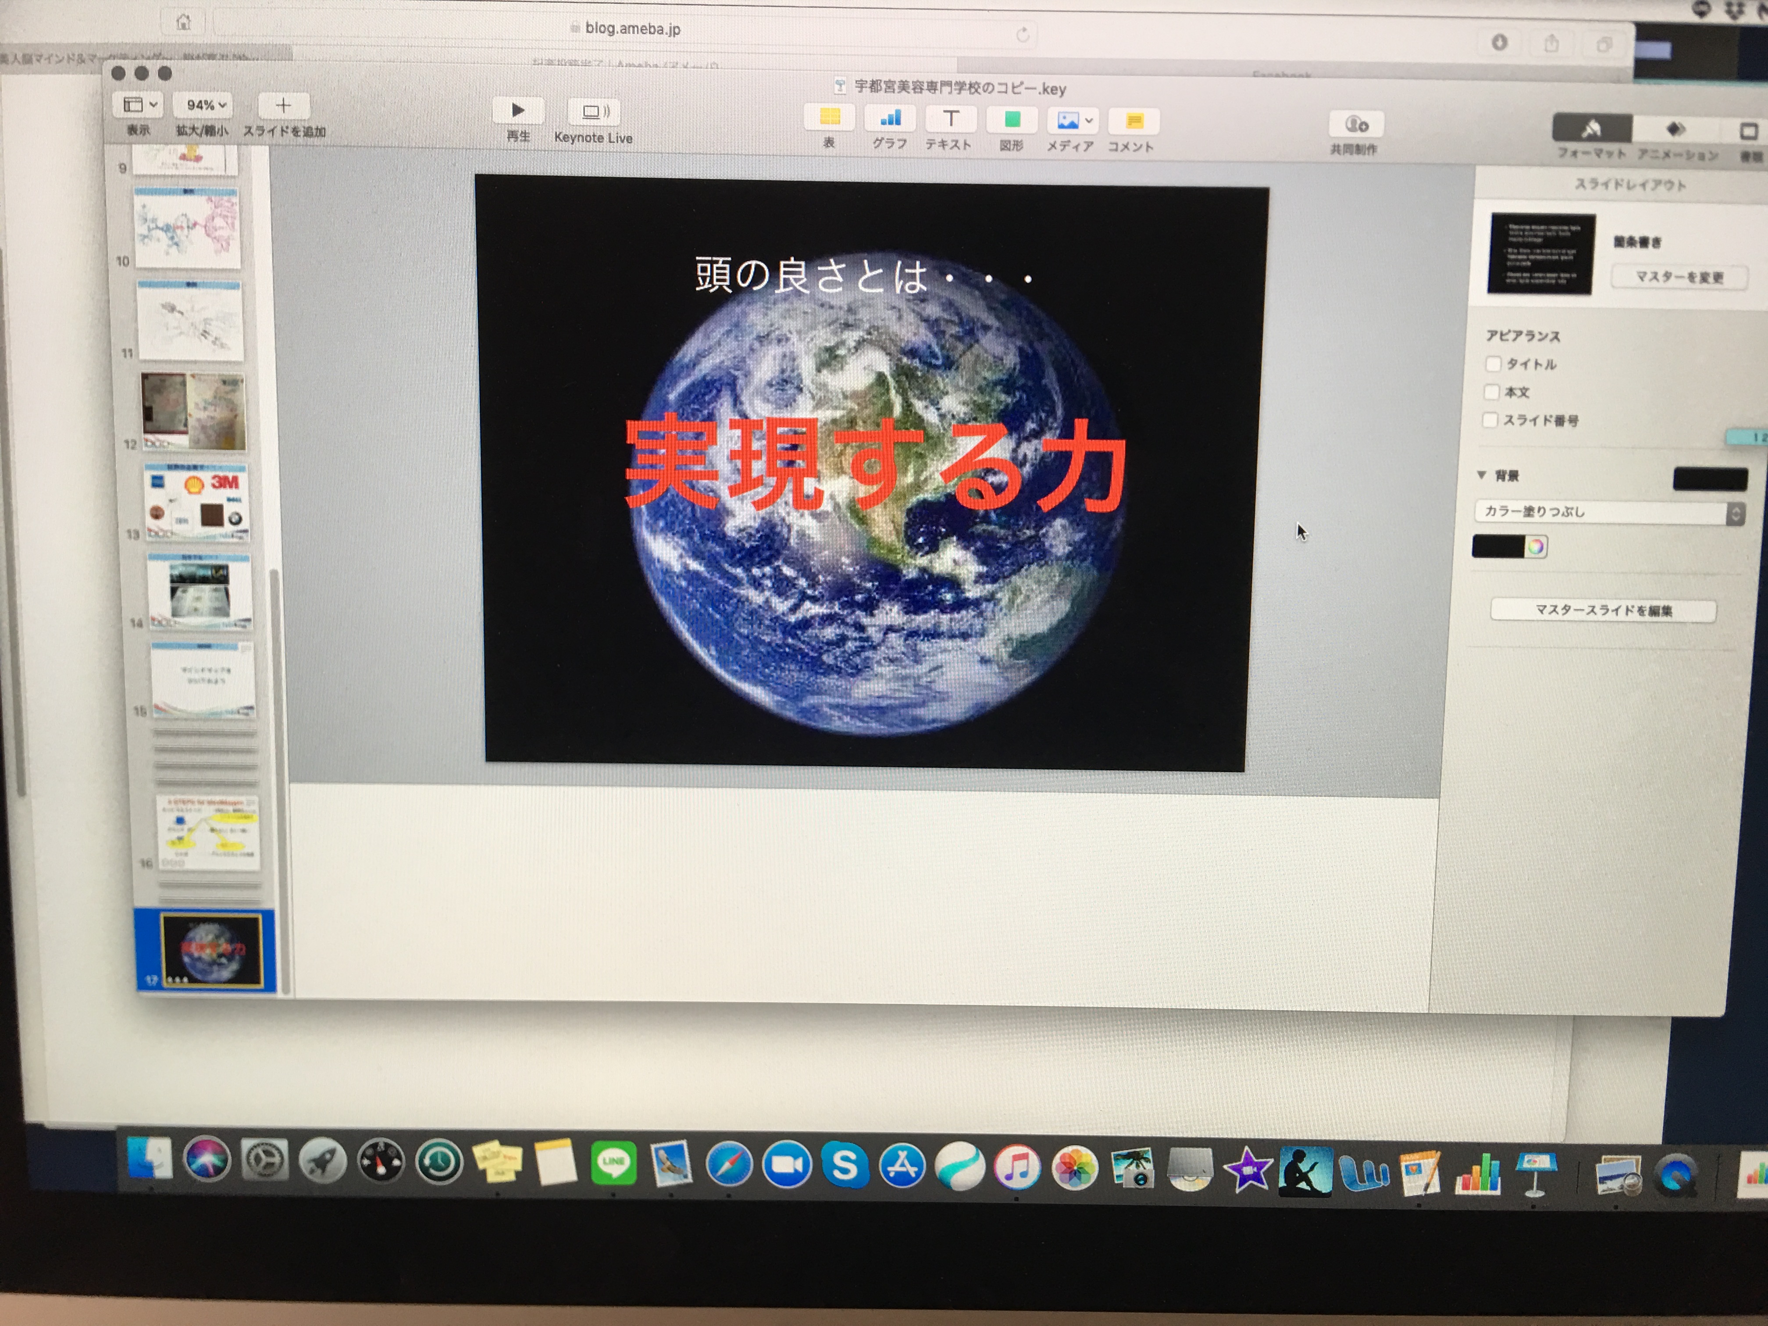Screen dimensions: 1768x1326
Task: Click the マスタースライドを編集 button
Action: coord(1604,610)
